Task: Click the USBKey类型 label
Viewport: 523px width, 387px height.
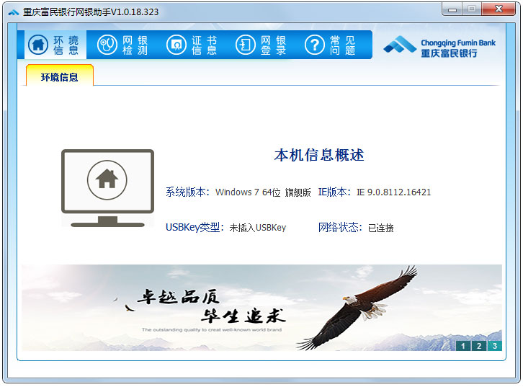Action: click(195, 228)
